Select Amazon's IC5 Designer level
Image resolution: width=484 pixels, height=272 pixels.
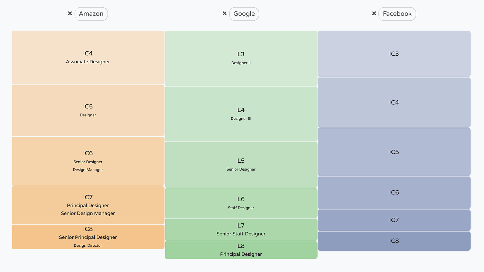coord(88,110)
